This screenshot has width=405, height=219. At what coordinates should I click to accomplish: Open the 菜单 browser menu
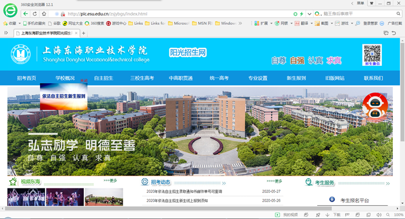[360, 3]
